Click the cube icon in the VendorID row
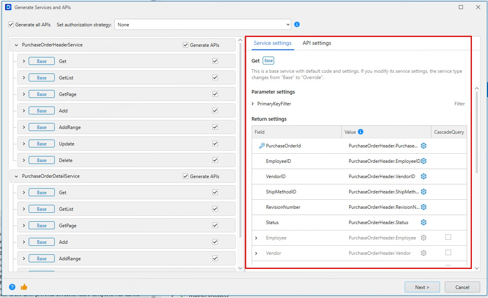 424,177
